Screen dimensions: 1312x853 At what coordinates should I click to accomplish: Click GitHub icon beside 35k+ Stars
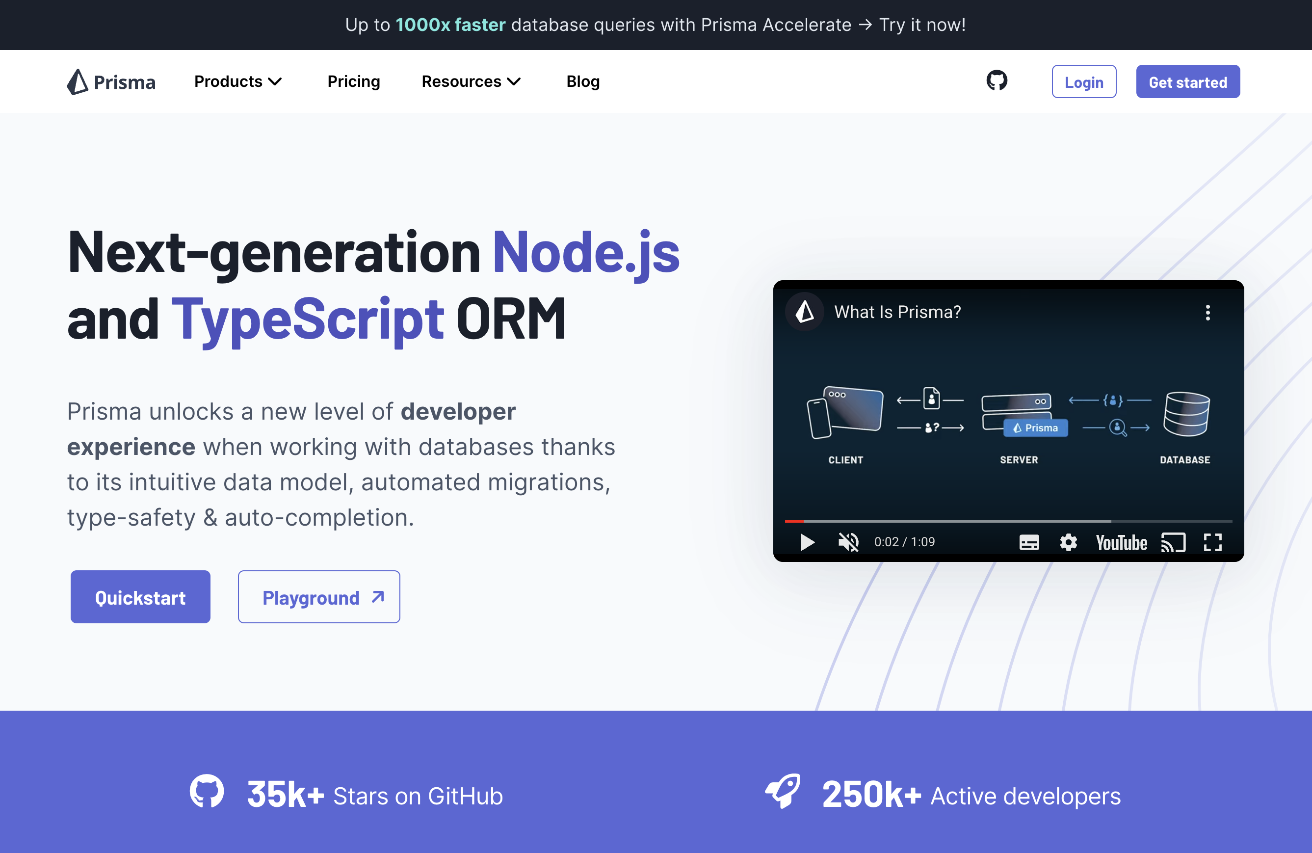pos(207,791)
